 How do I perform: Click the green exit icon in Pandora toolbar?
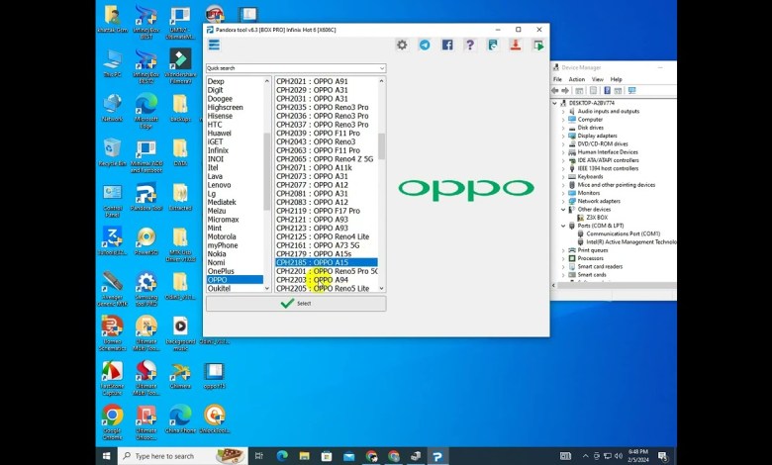pyautogui.click(x=538, y=46)
